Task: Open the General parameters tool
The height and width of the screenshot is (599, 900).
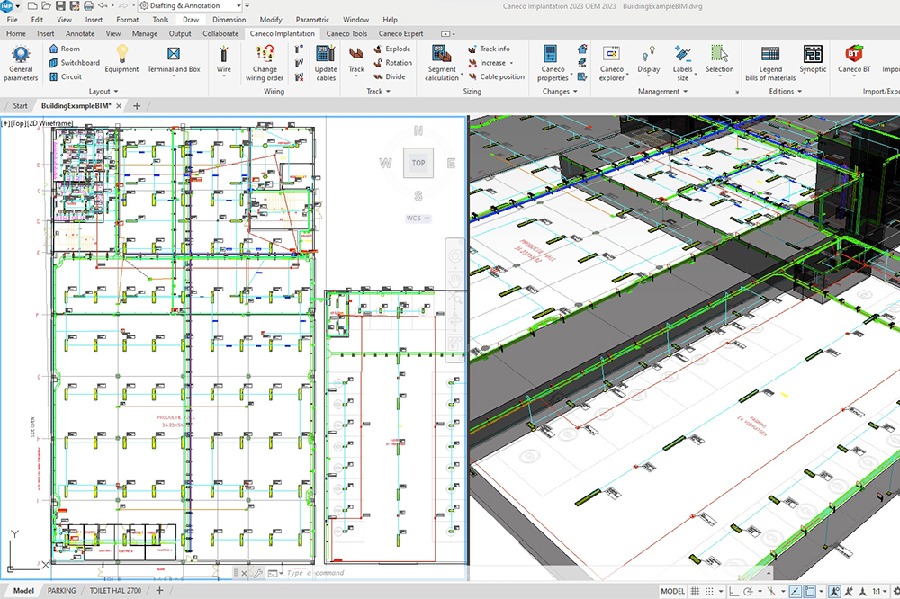Action: click(21, 63)
